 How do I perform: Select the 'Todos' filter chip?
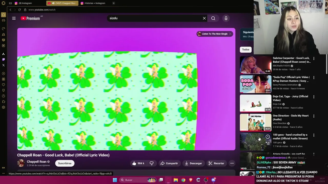[x=246, y=50]
